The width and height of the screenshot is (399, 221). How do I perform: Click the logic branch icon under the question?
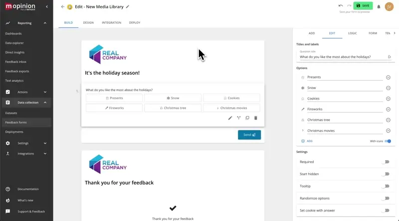pyautogui.click(x=239, y=118)
